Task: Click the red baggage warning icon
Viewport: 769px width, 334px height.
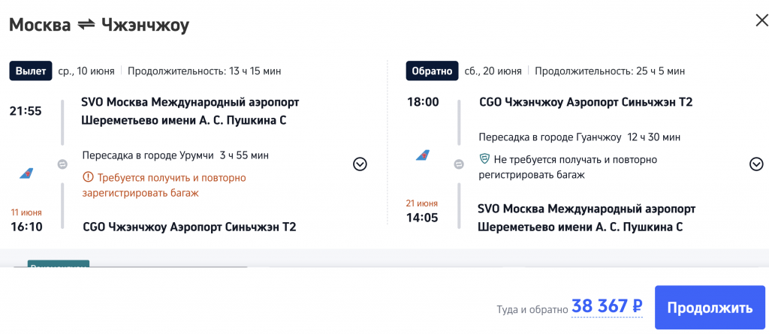Action: 88,178
